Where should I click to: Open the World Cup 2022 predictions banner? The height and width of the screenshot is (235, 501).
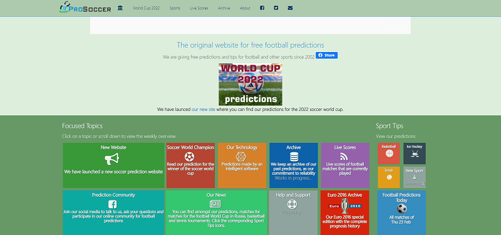[x=250, y=85]
